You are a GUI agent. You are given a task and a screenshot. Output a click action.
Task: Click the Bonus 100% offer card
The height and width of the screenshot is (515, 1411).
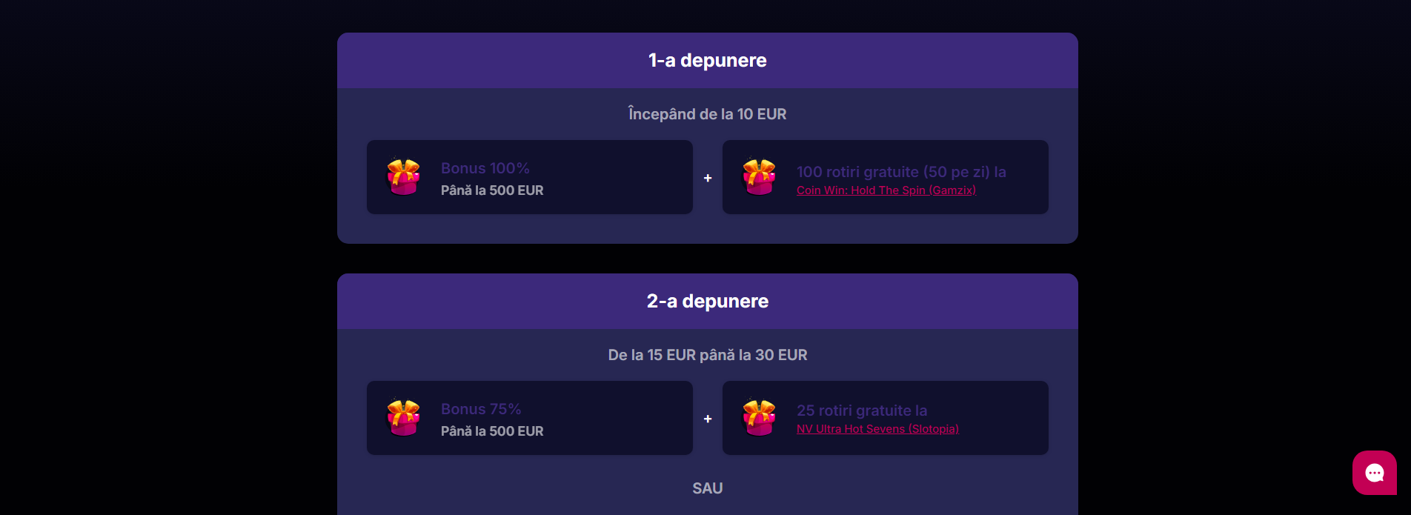pos(529,177)
